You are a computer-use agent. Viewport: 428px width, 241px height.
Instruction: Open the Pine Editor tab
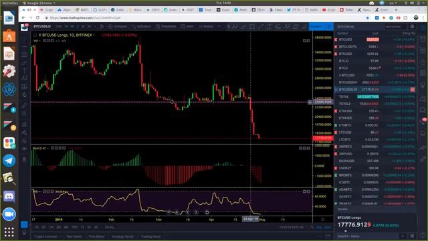tap(96, 236)
